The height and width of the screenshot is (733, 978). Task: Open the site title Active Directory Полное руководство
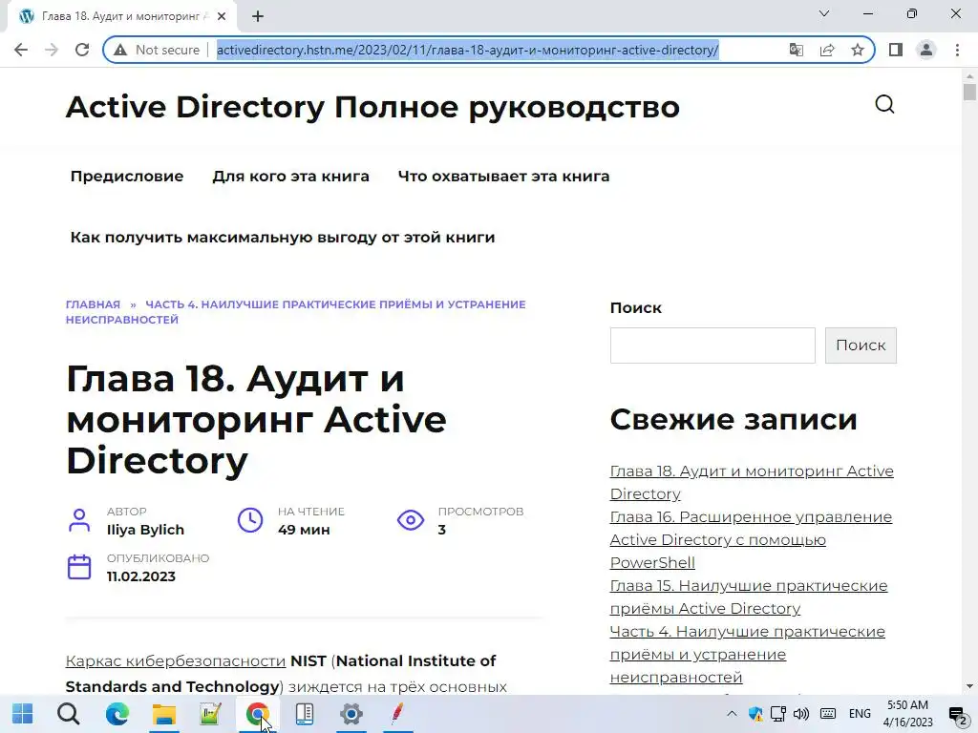tap(372, 107)
